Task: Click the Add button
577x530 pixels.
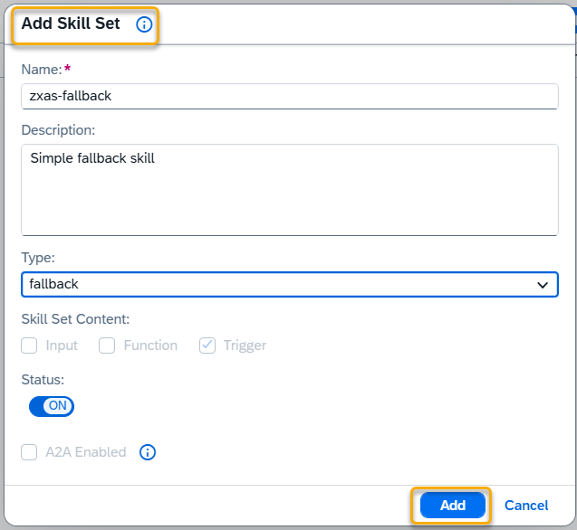Action: (453, 505)
